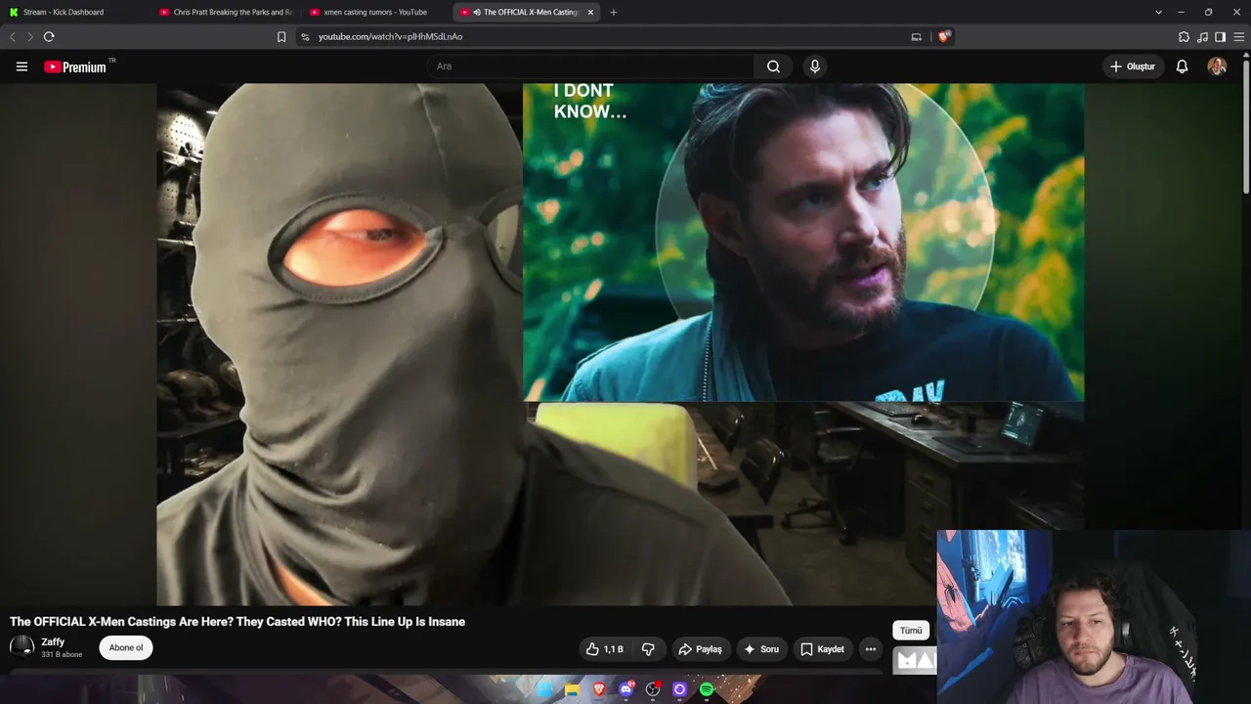Bookmark this page in the address bar
1251x704 pixels.
[281, 37]
